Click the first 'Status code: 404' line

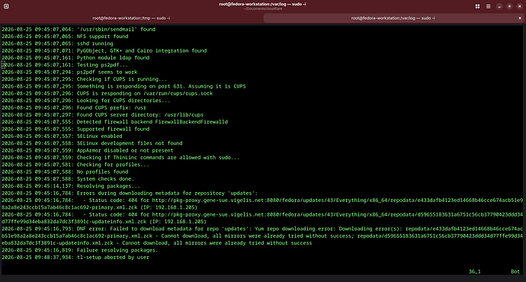click(x=262, y=200)
